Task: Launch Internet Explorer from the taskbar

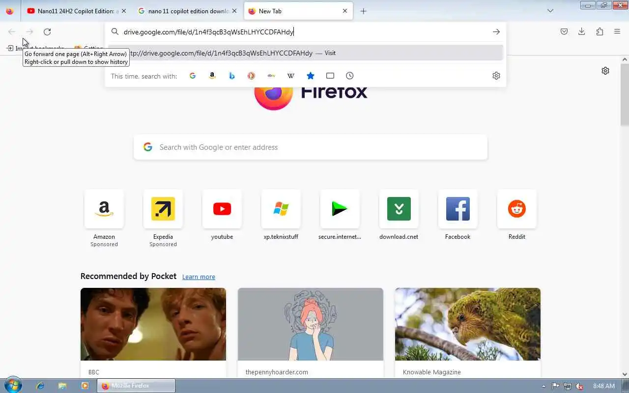Action: pyautogui.click(x=40, y=386)
